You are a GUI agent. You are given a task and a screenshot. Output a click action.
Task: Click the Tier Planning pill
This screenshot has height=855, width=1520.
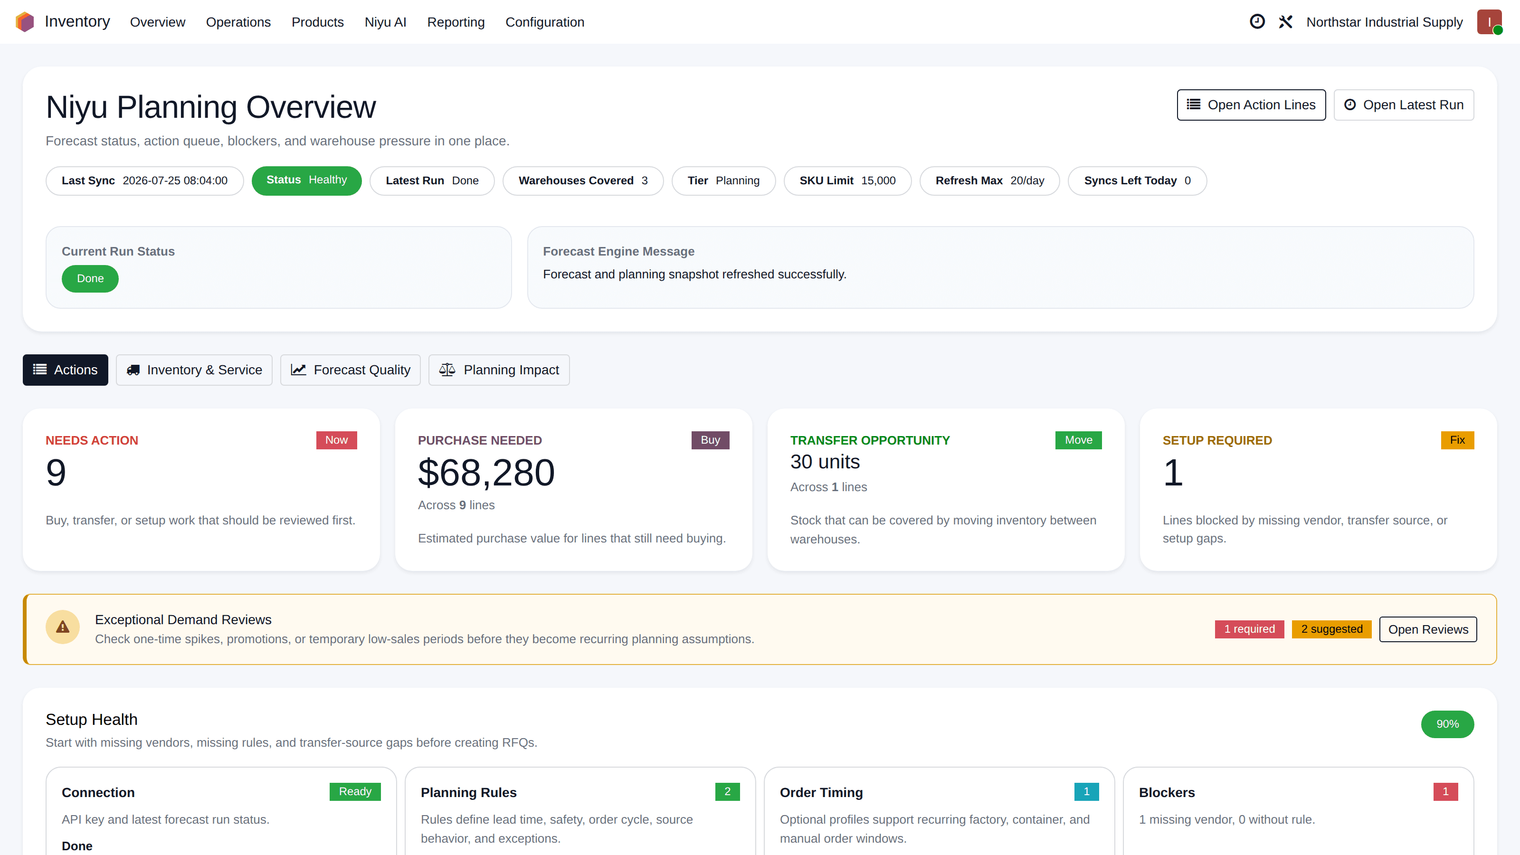723,180
